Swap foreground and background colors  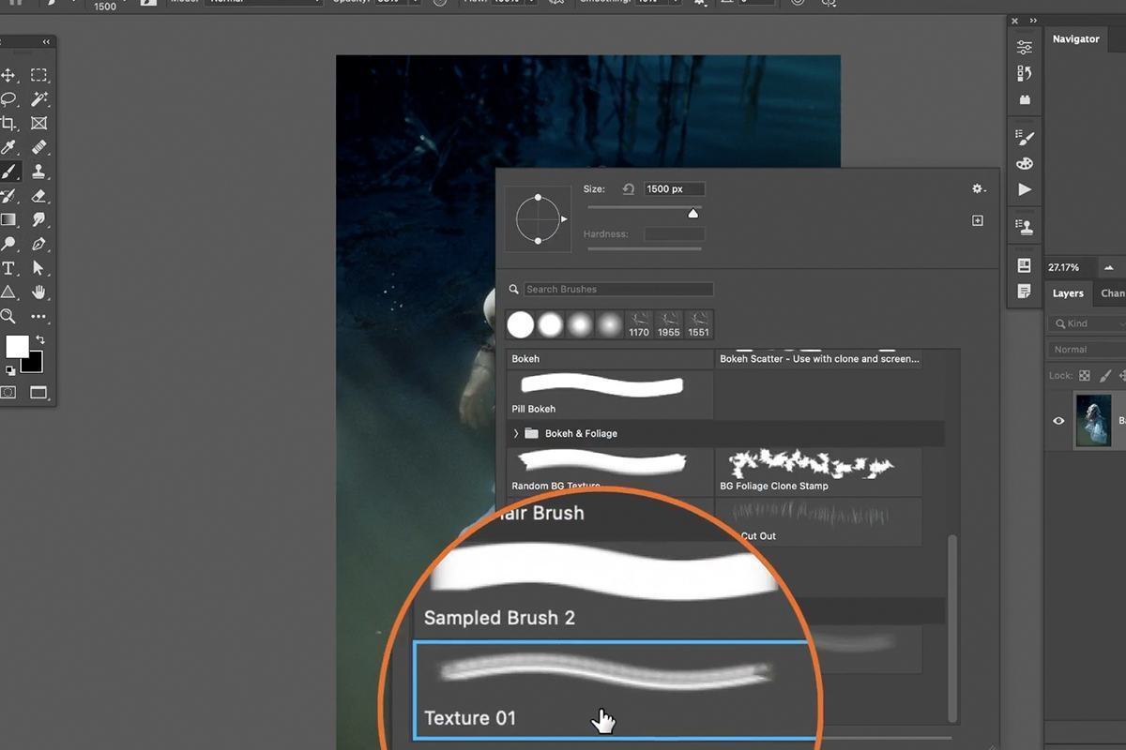[x=39, y=339]
